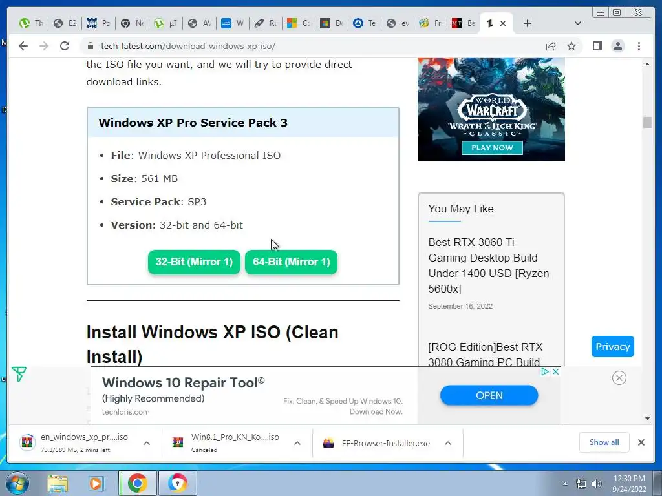Show hidden system tray icons
This screenshot has width=662, height=496.
click(x=565, y=484)
